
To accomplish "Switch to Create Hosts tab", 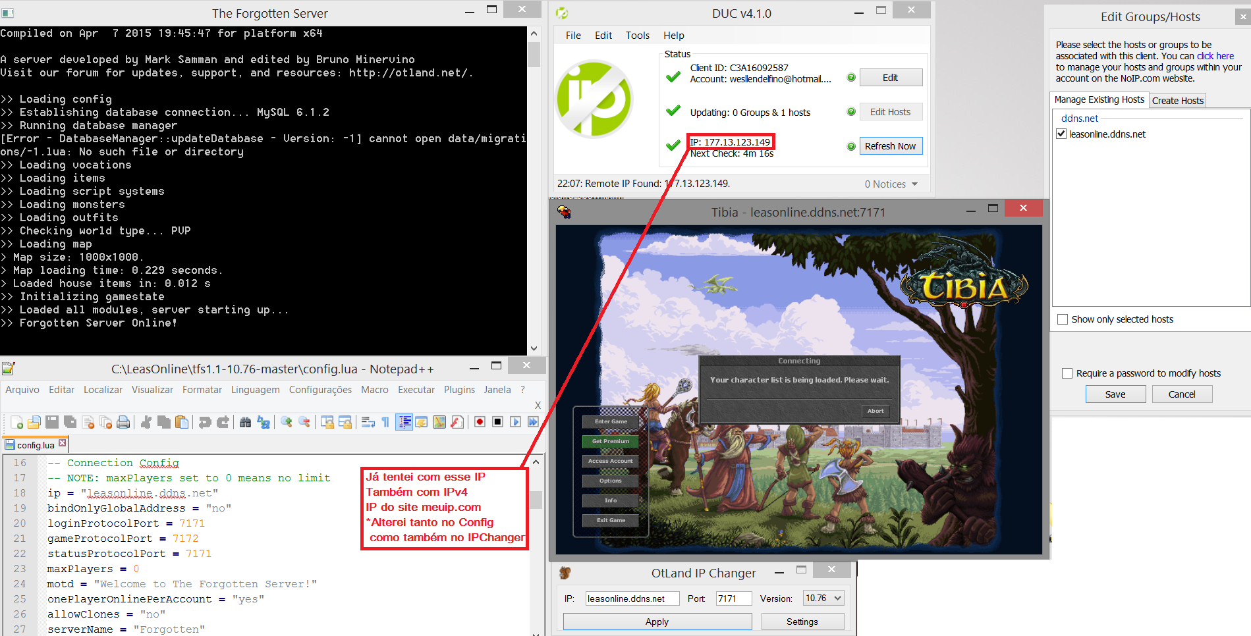I will click(x=1177, y=101).
